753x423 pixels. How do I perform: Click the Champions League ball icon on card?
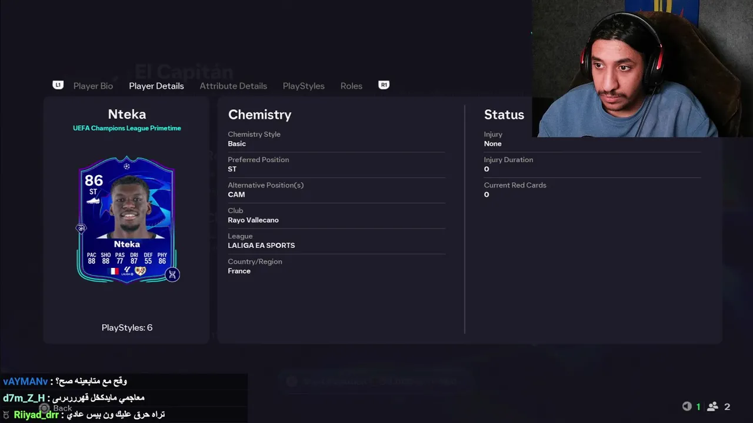[127, 166]
